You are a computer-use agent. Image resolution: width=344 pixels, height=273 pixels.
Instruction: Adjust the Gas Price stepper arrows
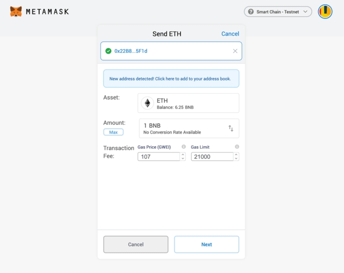click(x=183, y=156)
